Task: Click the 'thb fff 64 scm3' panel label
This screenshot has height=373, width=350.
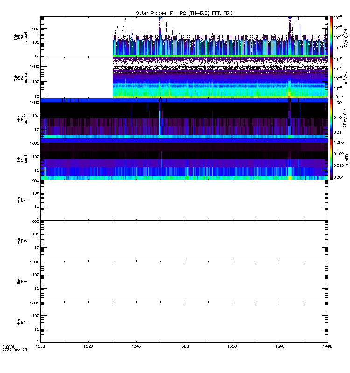Action: pyautogui.click(x=21, y=77)
